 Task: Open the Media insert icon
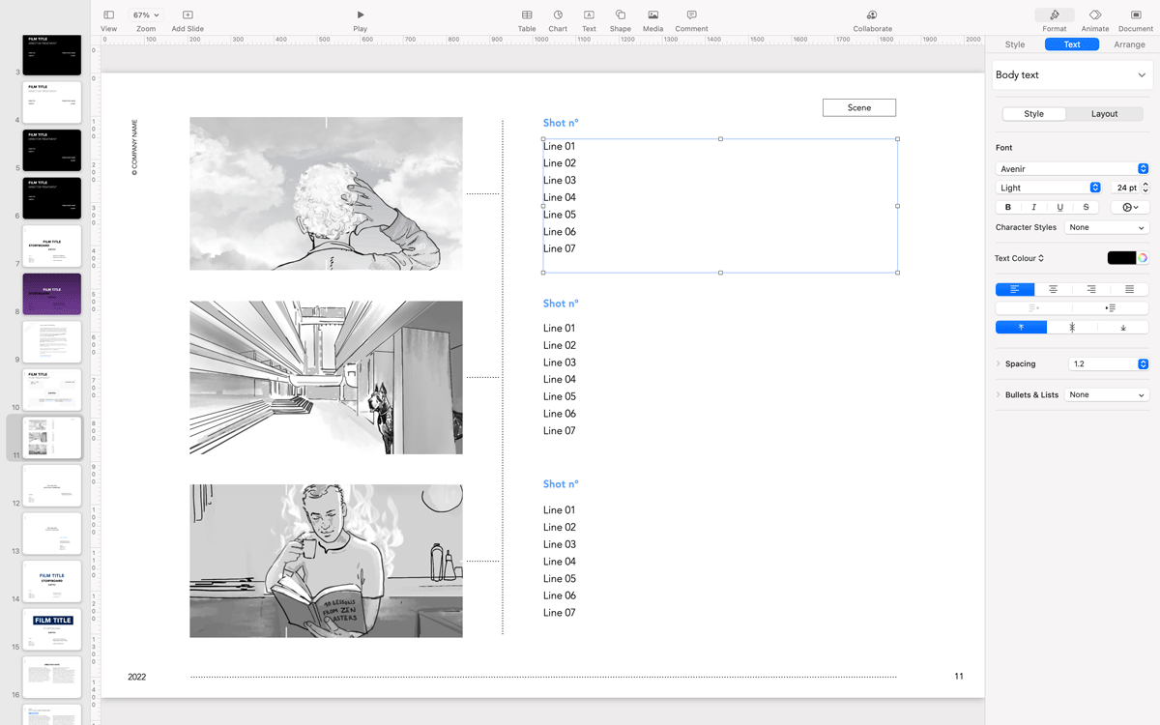[653, 15]
